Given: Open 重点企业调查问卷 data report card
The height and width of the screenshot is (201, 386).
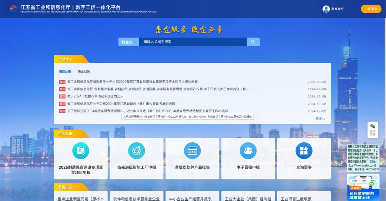Looking at the screenshot, I should click(x=81, y=199).
